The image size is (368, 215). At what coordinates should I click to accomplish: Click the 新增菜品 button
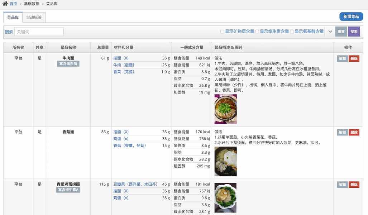(351, 16)
